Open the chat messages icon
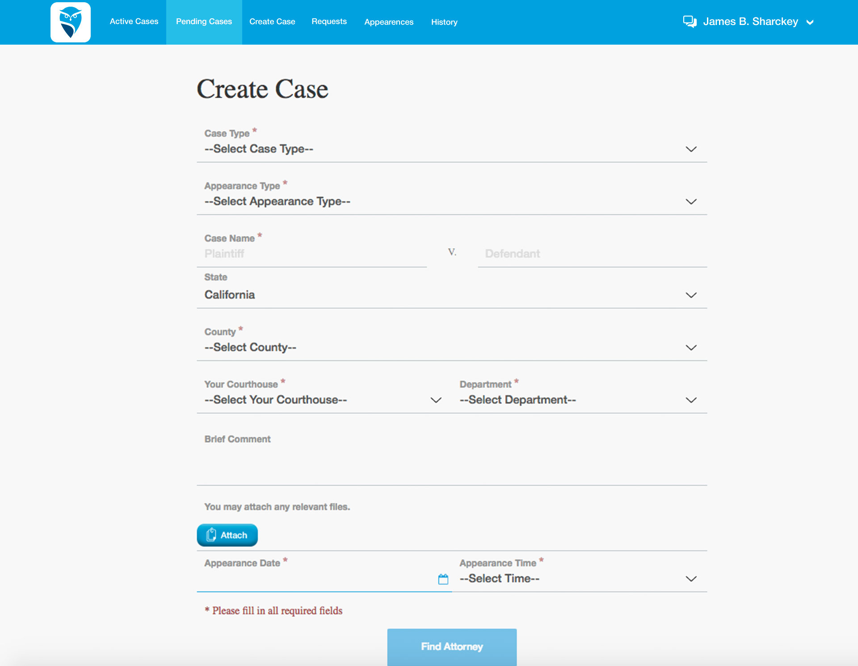Viewport: 858px width, 666px height. pyautogui.click(x=690, y=21)
